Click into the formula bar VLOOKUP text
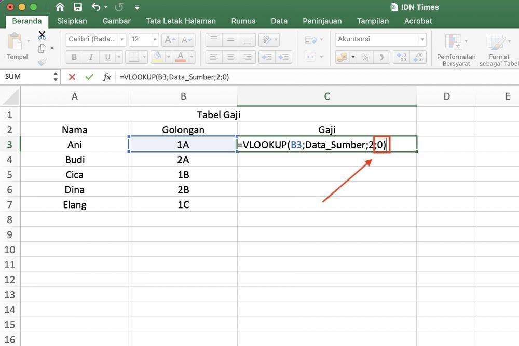Viewport: 519px width, 346px height. (174, 77)
